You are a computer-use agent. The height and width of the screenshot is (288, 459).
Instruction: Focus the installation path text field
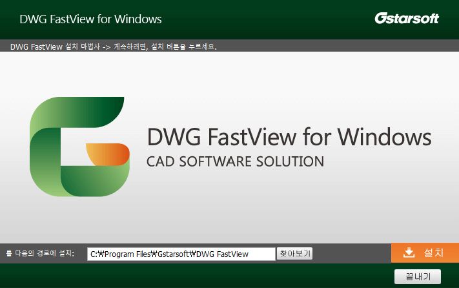pyautogui.click(x=181, y=254)
